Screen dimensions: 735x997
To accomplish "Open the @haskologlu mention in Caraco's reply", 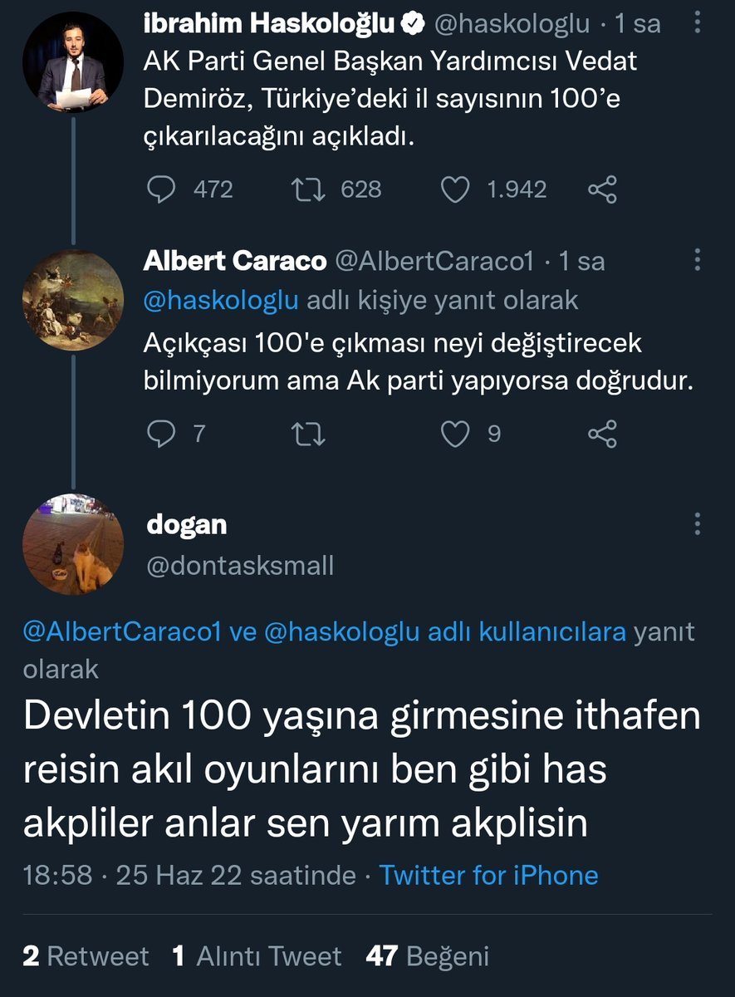I will click(221, 300).
